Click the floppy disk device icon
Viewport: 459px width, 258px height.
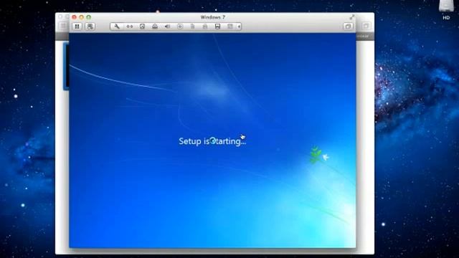(217, 27)
